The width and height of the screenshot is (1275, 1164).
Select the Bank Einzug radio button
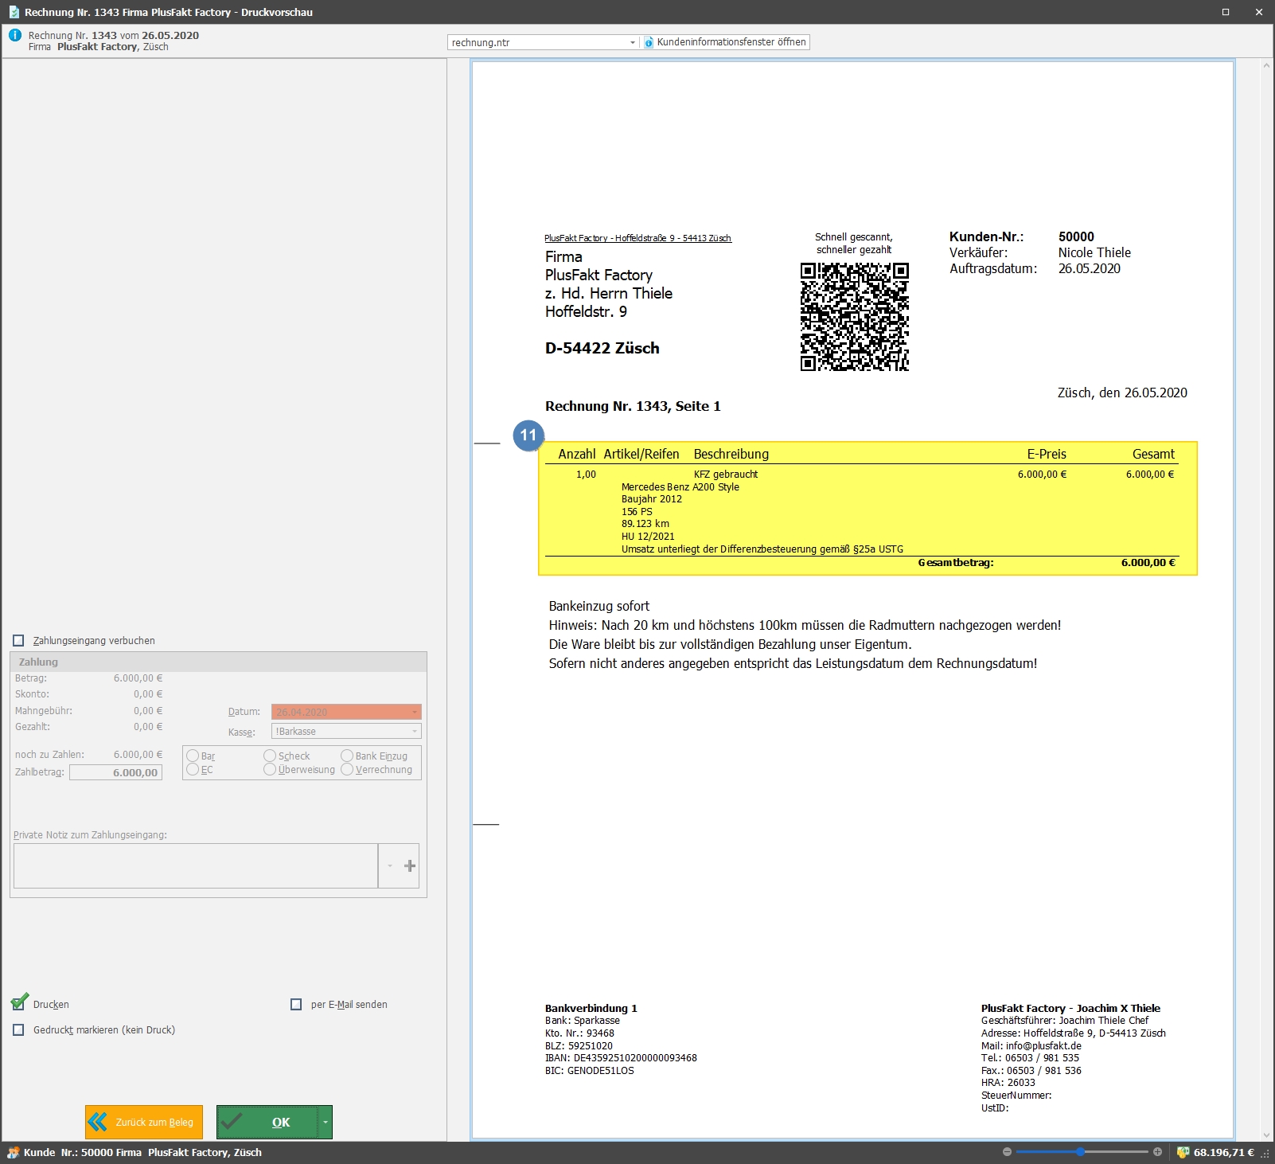pos(347,756)
